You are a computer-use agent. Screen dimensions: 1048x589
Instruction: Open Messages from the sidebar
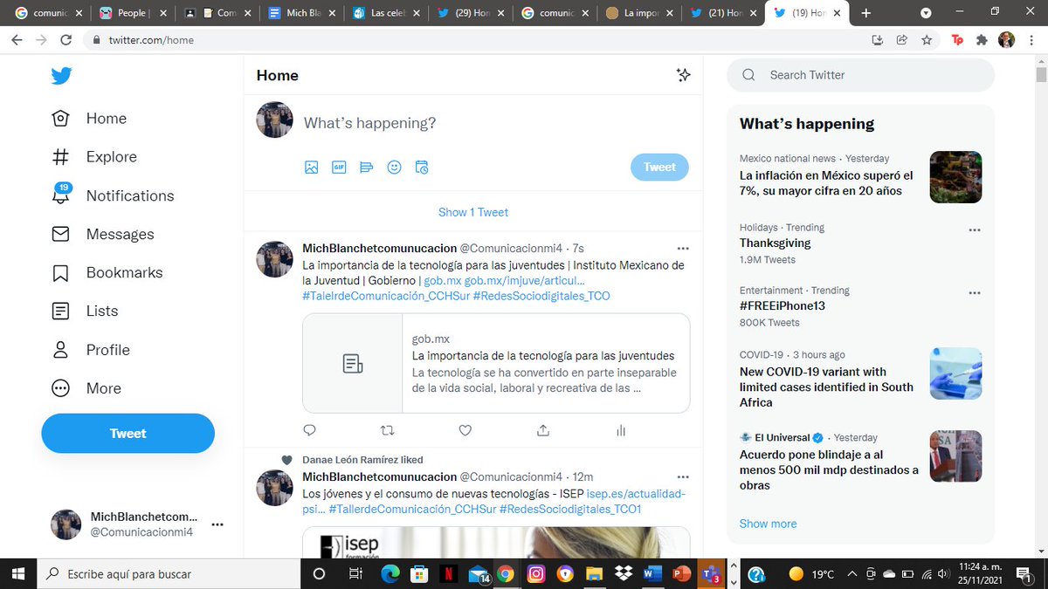103,234
